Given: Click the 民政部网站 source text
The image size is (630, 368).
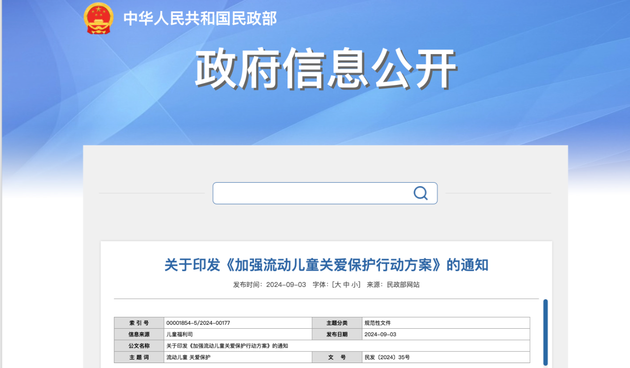Looking at the screenshot, I should point(403,284).
